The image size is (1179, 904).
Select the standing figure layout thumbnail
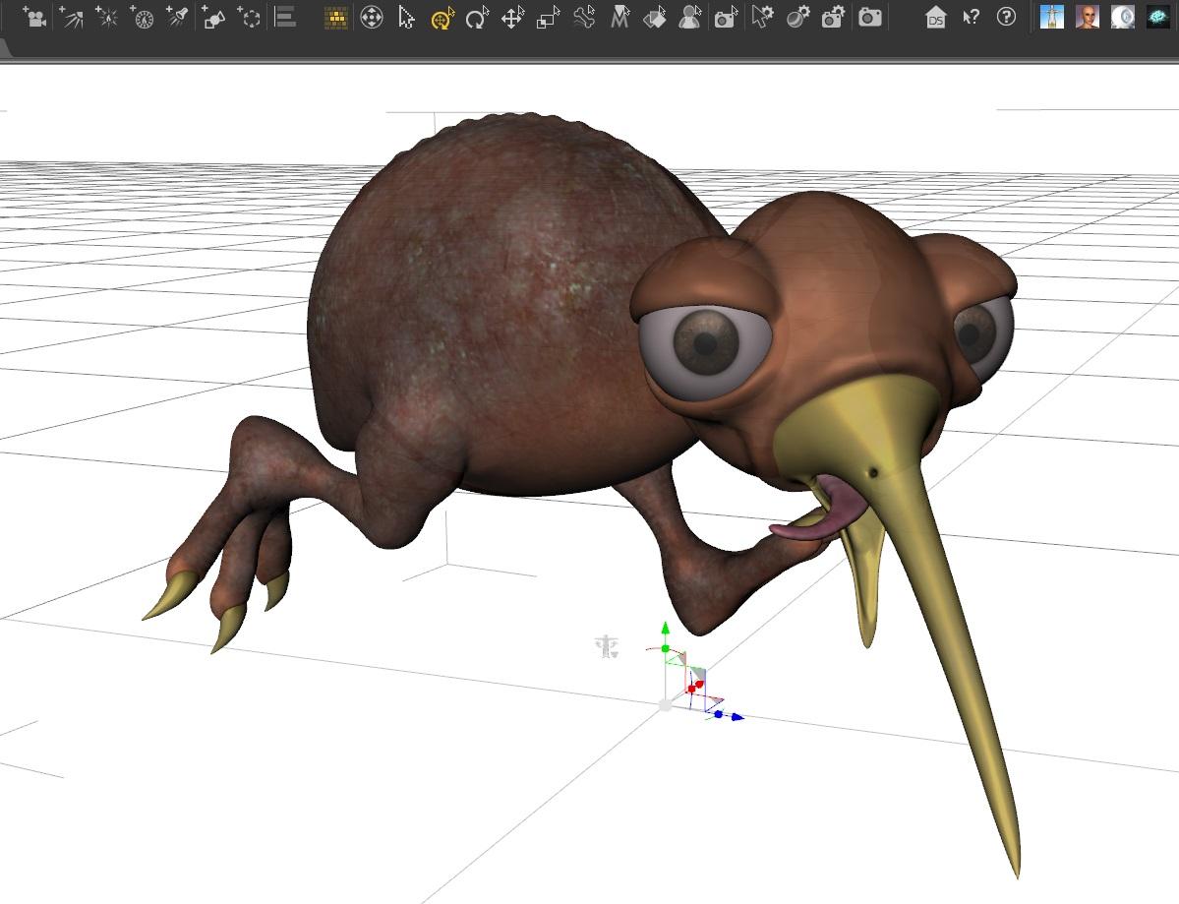coord(1051,17)
